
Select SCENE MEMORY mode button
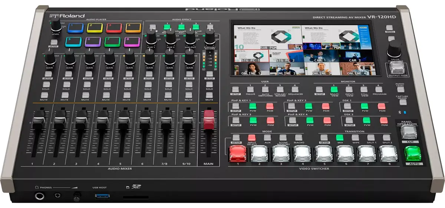(283, 138)
